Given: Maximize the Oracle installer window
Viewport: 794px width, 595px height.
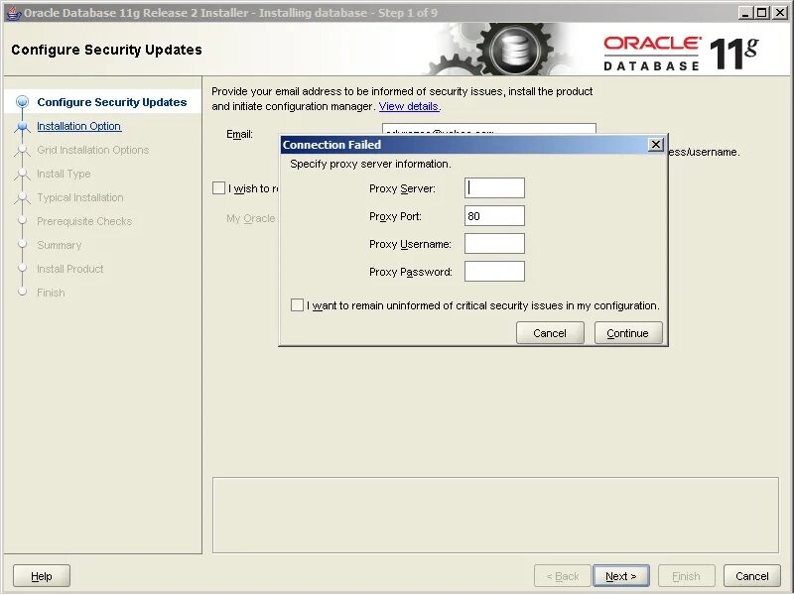Looking at the screenshot, I should [x=761, y=13].
